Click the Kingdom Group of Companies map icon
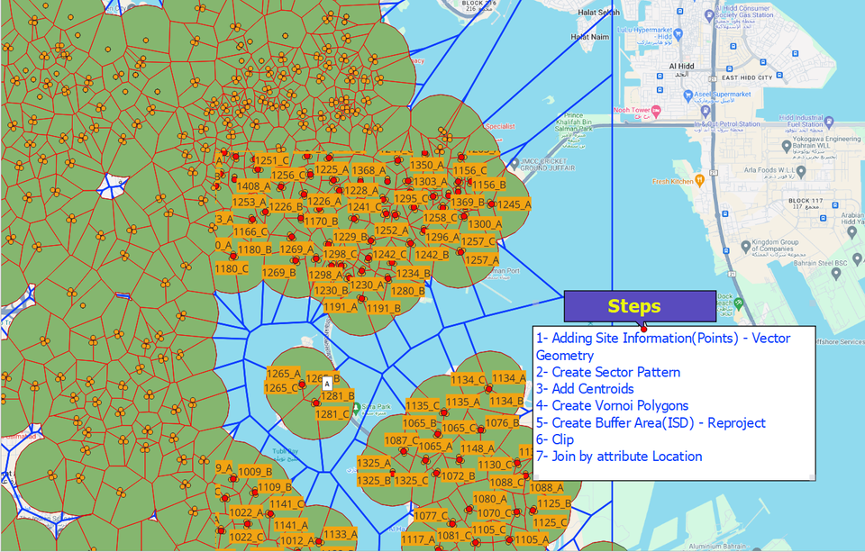The image size is (865, 552). point(748,243)
